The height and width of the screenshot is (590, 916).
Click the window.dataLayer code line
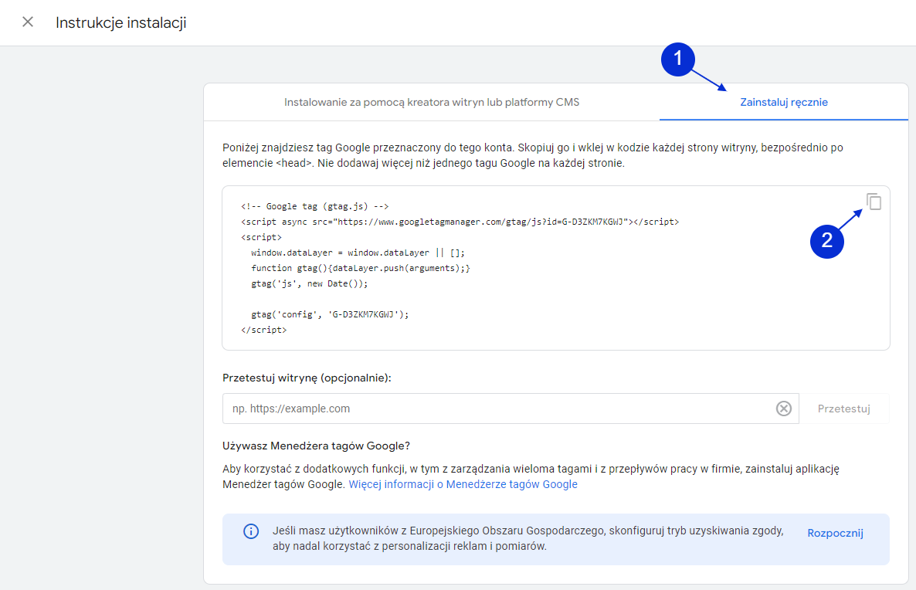358,253
